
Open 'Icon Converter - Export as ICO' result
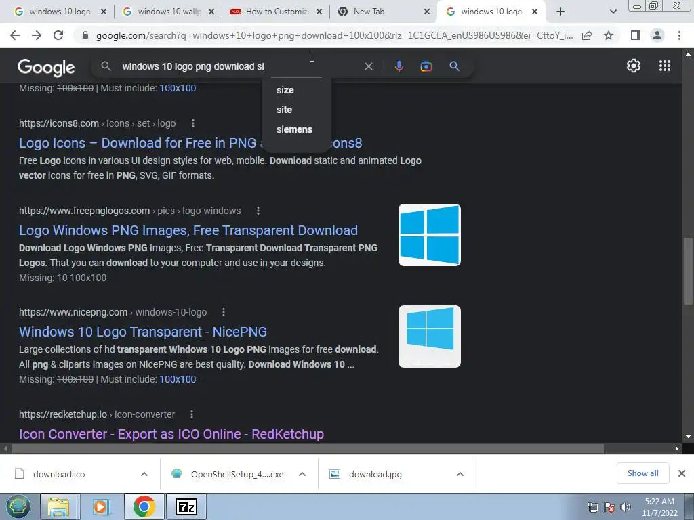171,434
